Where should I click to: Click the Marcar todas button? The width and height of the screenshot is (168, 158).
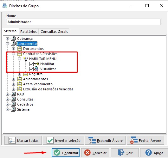(23, 140)
